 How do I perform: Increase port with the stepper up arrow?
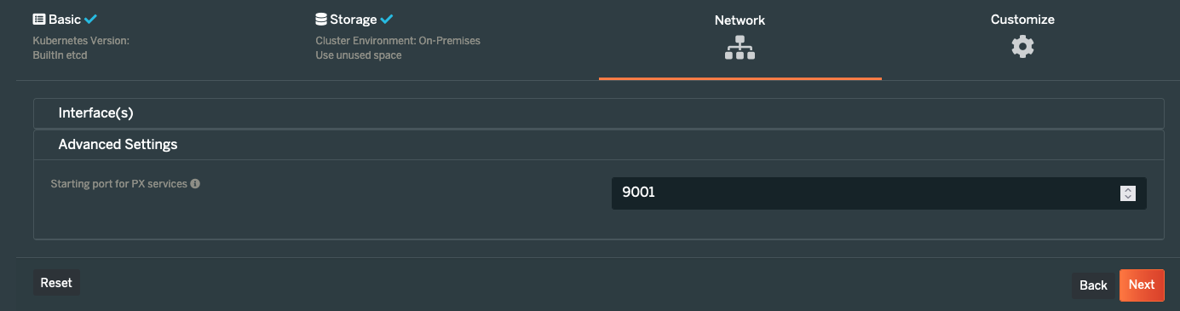[x=1127, y=190]
